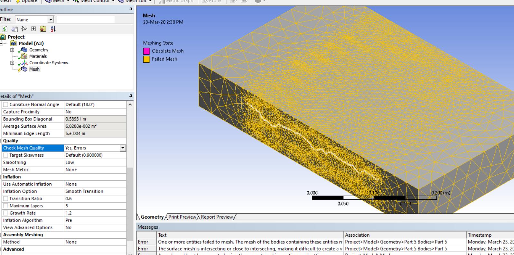514x255 pixels.
Task: Click the Smoothing value Low
Action: click(x=95, y=162)
